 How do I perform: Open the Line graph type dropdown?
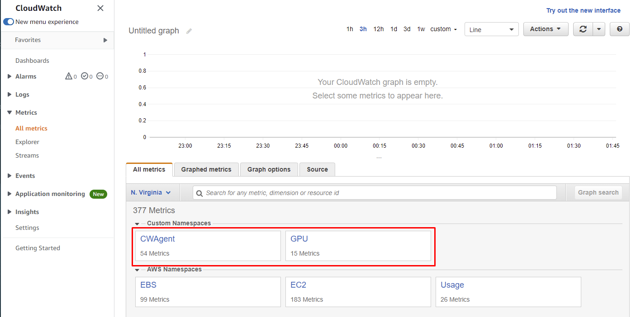coord(492,29)
